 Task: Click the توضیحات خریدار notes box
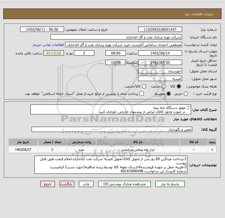click(x=111, y=165)
